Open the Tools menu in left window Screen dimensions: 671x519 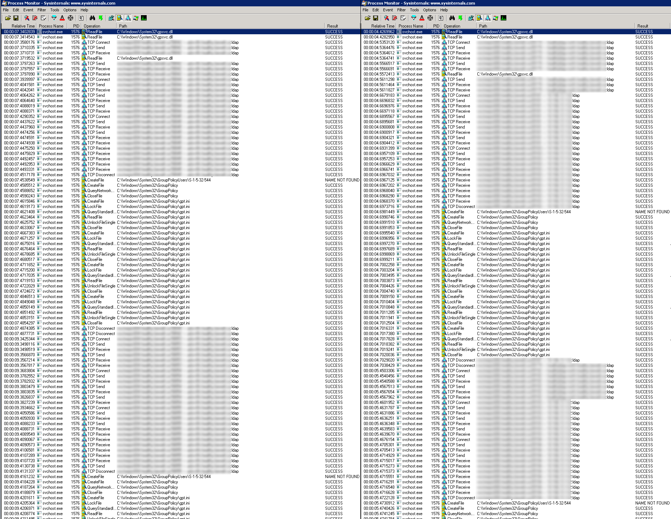click(54, 10)
